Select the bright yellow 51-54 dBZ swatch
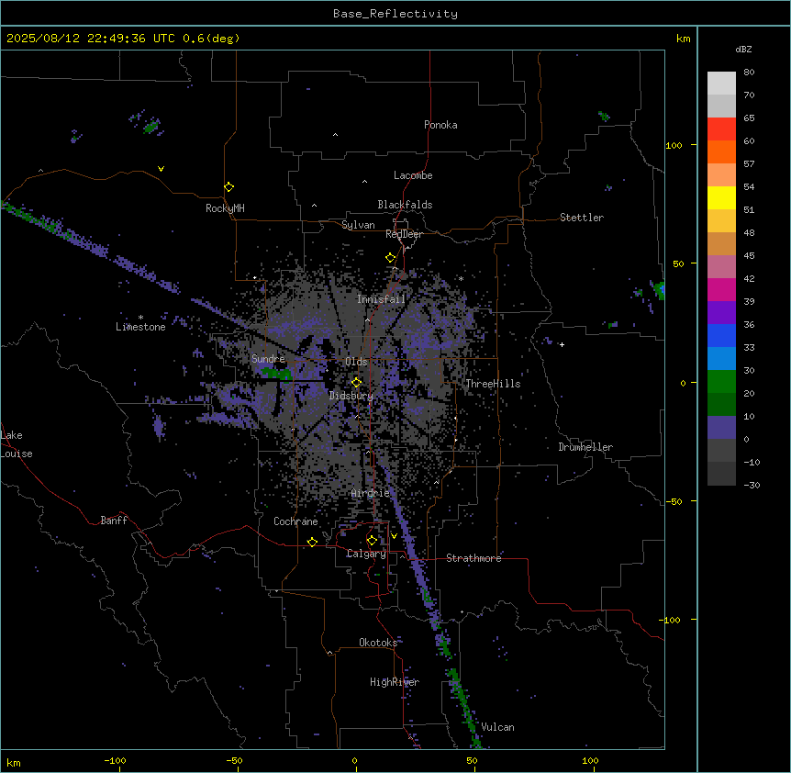Image resolution: width=791 pixels, height=773 pixels. pyautogui.click(x=721, y=197)
